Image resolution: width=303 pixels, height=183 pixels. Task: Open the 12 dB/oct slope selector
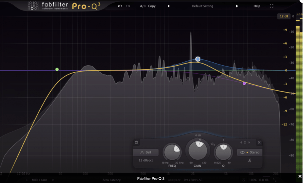[146, 160]
